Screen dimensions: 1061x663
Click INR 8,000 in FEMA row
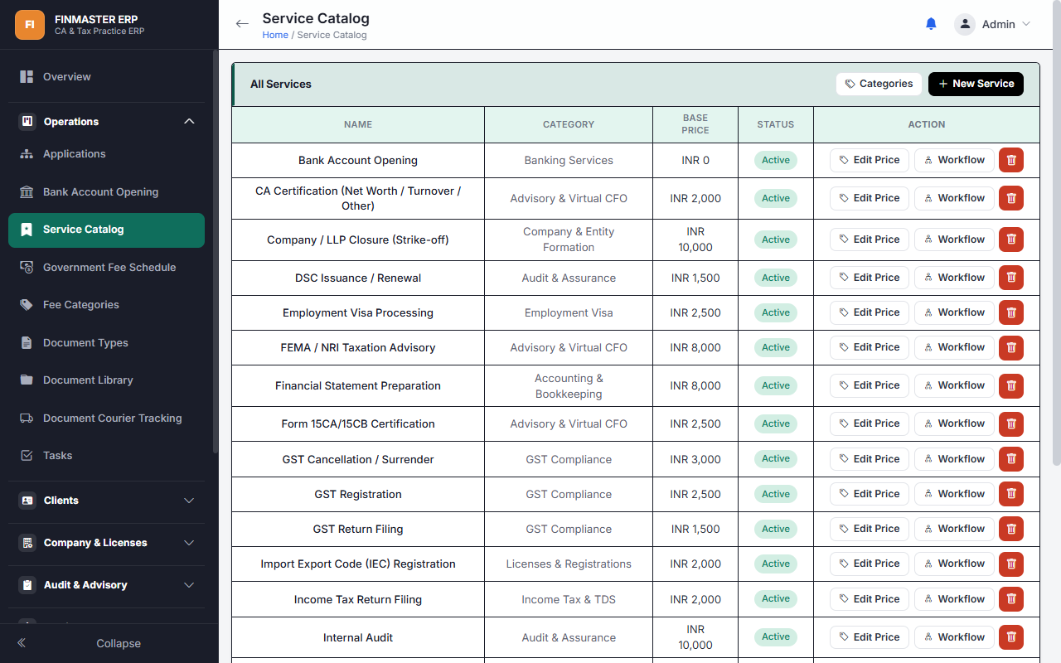[695, 347]
